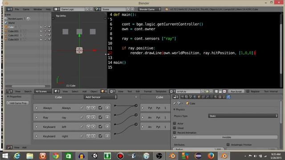
Task: Delete the Ray sensor
Action: 107,117
